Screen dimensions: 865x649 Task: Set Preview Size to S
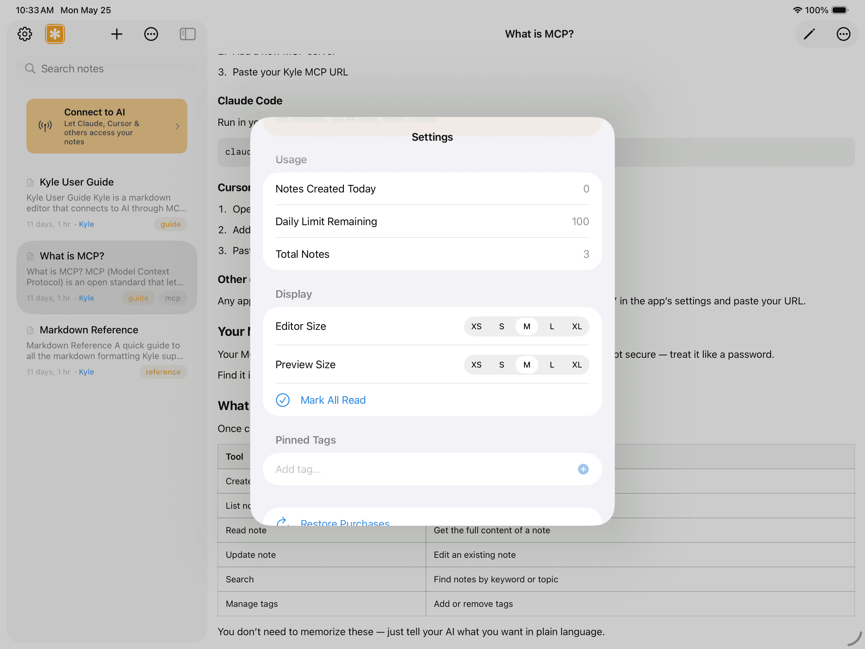(x=501, y=365)
